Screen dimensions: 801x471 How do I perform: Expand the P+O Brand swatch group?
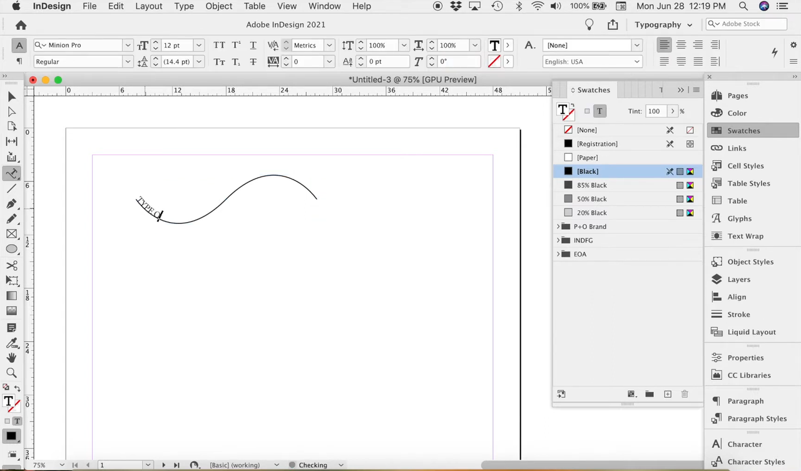[558, 226]
